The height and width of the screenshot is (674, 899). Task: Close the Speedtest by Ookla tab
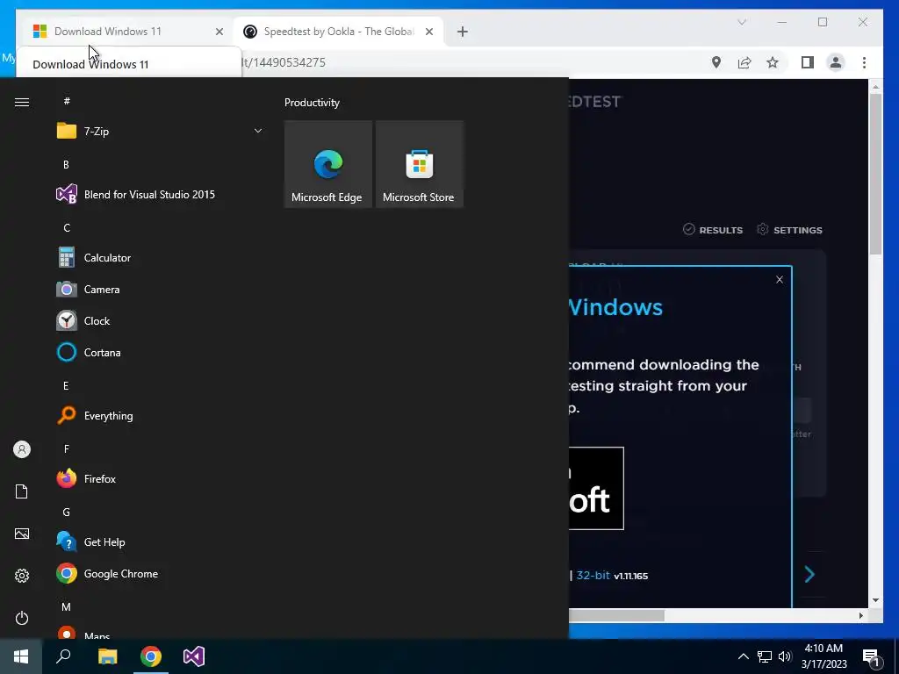pos(428,32)
